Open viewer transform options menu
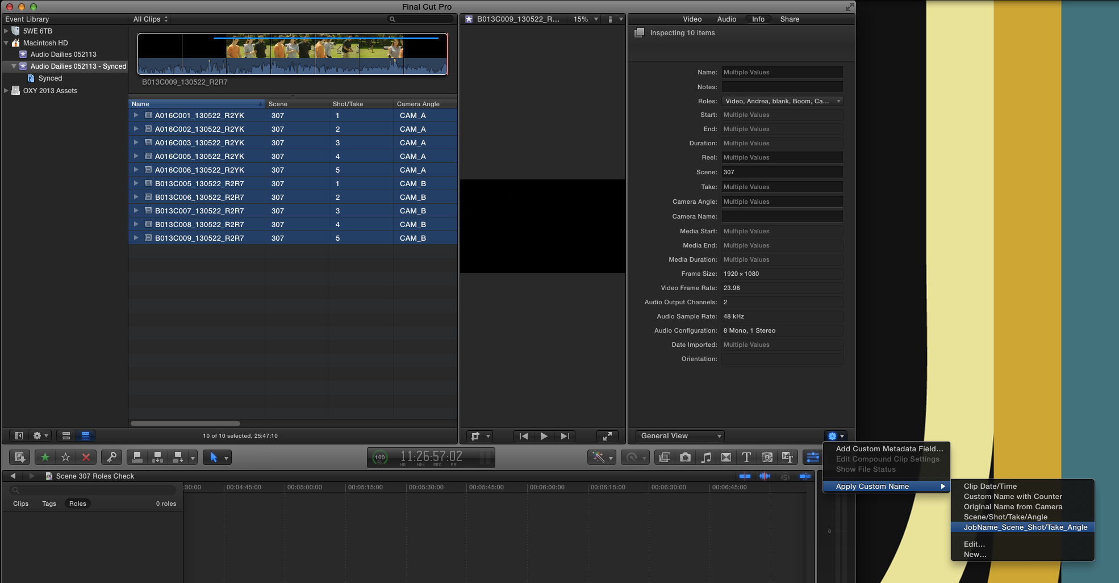 (x=479, y=435)
